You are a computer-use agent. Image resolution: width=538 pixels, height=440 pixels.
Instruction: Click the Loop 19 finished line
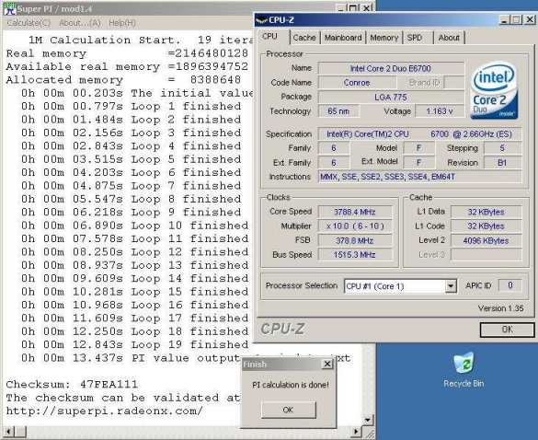point(134,344)
